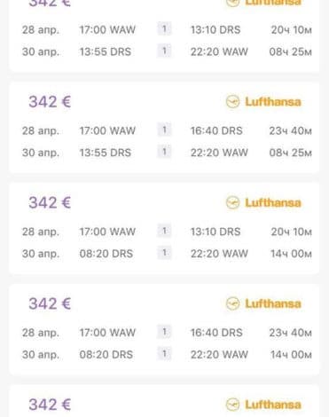This screenshot has width=329, height=417.
Task: Tap stop badge on 13:55 DRS row below 16:40 arrival
Action: click(164, 152)
